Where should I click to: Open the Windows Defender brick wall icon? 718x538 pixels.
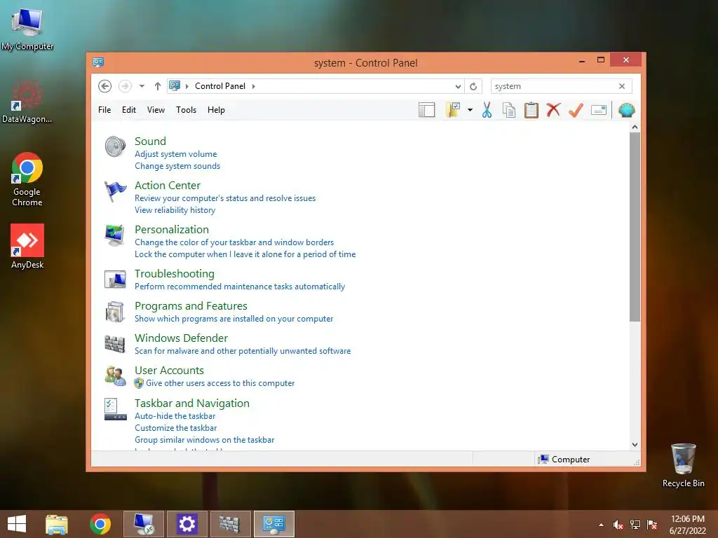(115, 344)
